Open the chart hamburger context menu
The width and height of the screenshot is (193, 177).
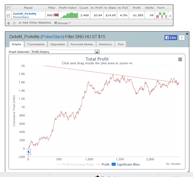(x=180, y=59)
